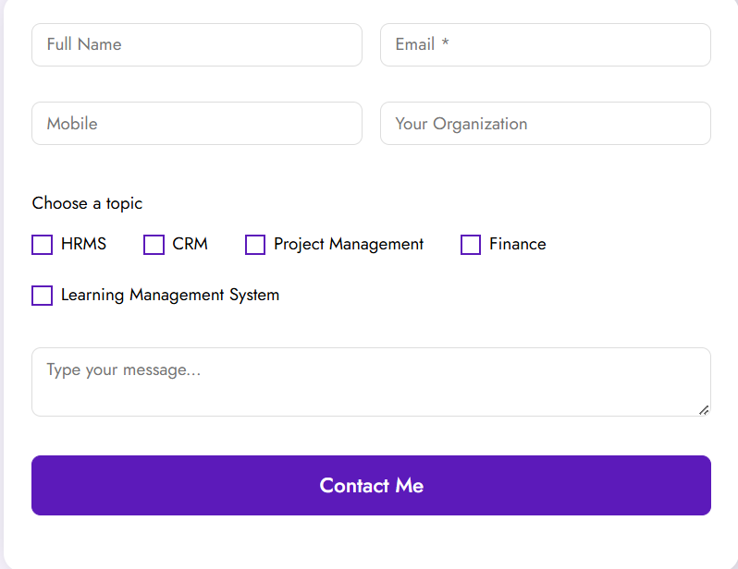Submit the form with Contact Me
The width and height of the screenshot is (738, 569).
pos(372,485)
